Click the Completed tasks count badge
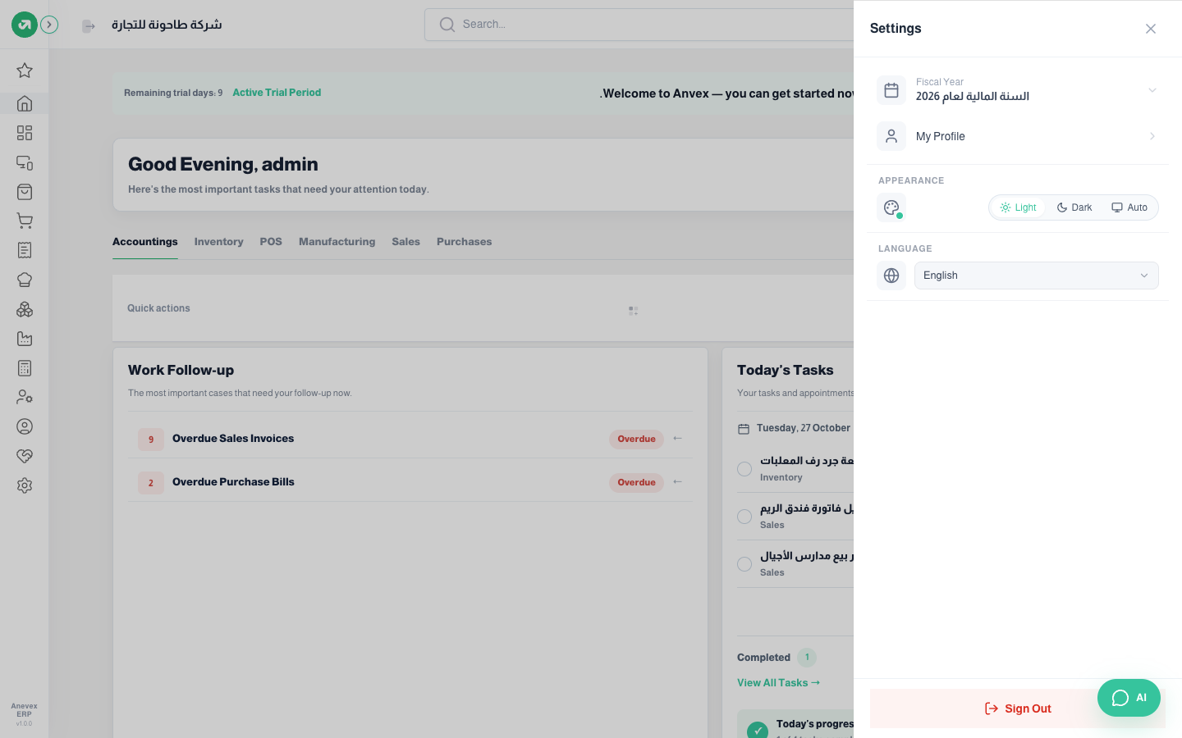 pos(807,658)
